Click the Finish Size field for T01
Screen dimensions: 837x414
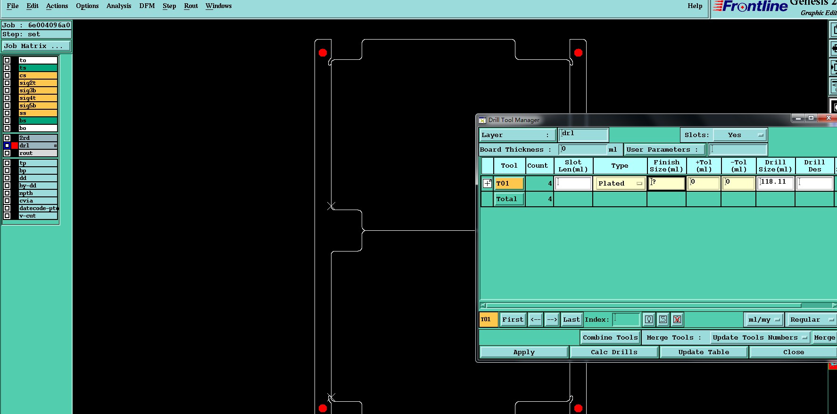click(x=667, y=183)
